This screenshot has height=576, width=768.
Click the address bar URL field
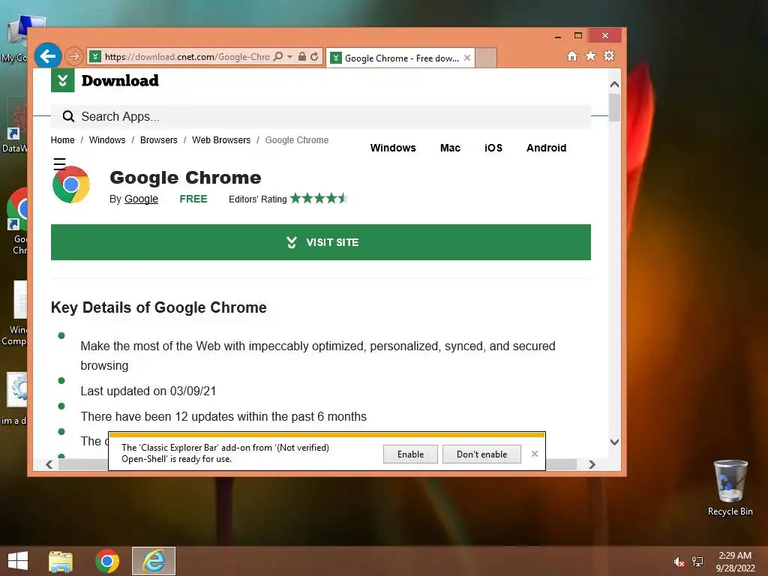186,57
